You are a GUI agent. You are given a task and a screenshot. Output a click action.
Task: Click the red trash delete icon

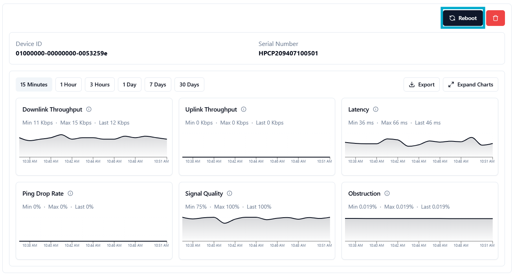tap(495, 18)
